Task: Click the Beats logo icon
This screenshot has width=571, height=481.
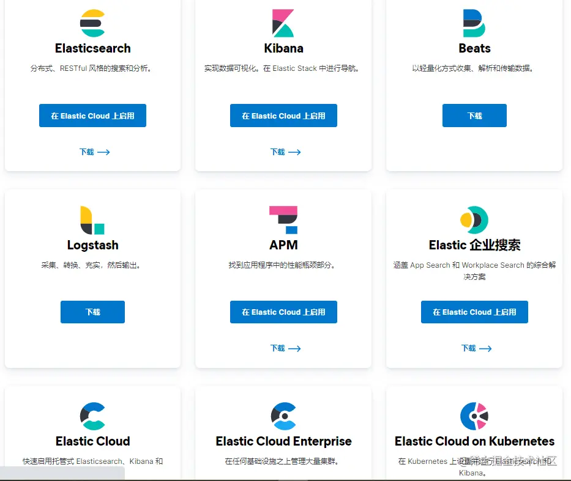Action: pyautogui.click(x=474, y=23)
